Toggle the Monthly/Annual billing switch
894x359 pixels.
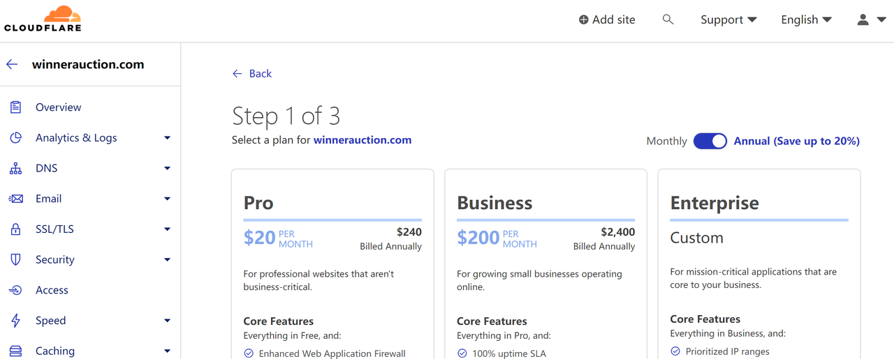710,141
